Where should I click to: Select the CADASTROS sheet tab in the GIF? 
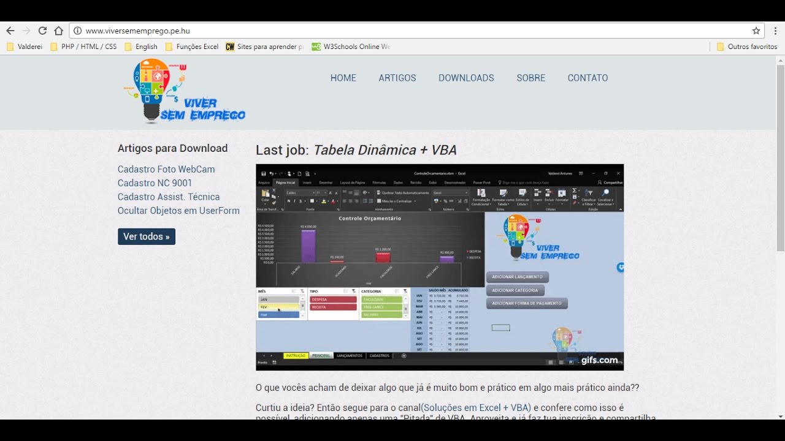(380, 356)
